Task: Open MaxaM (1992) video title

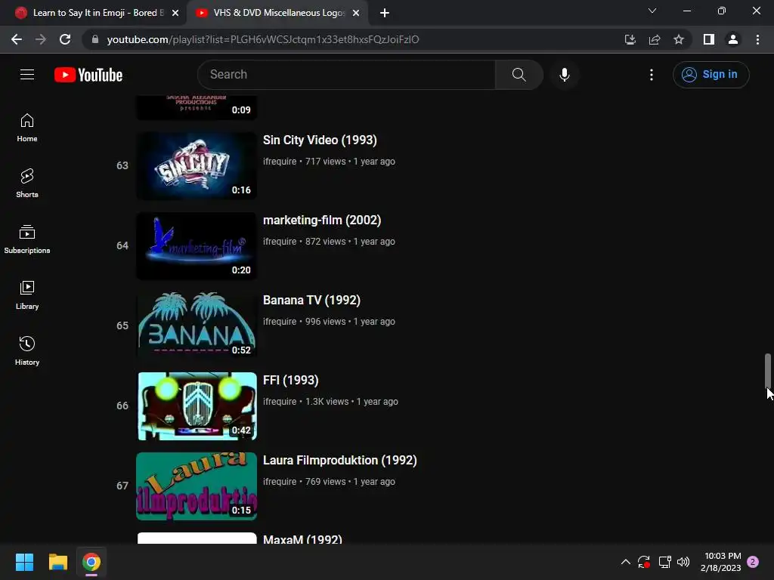Action: (302, 539)
